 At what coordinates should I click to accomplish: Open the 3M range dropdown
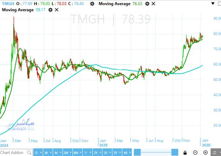pyautogui.click(x=67, y=153)
